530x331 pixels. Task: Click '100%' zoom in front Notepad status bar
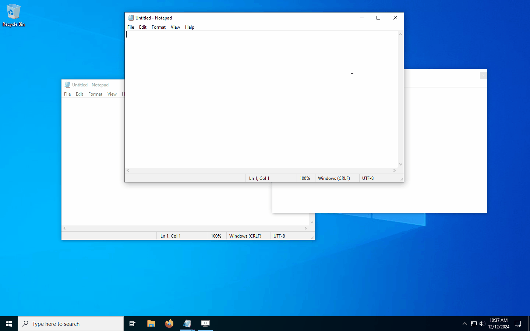point(305,178)
